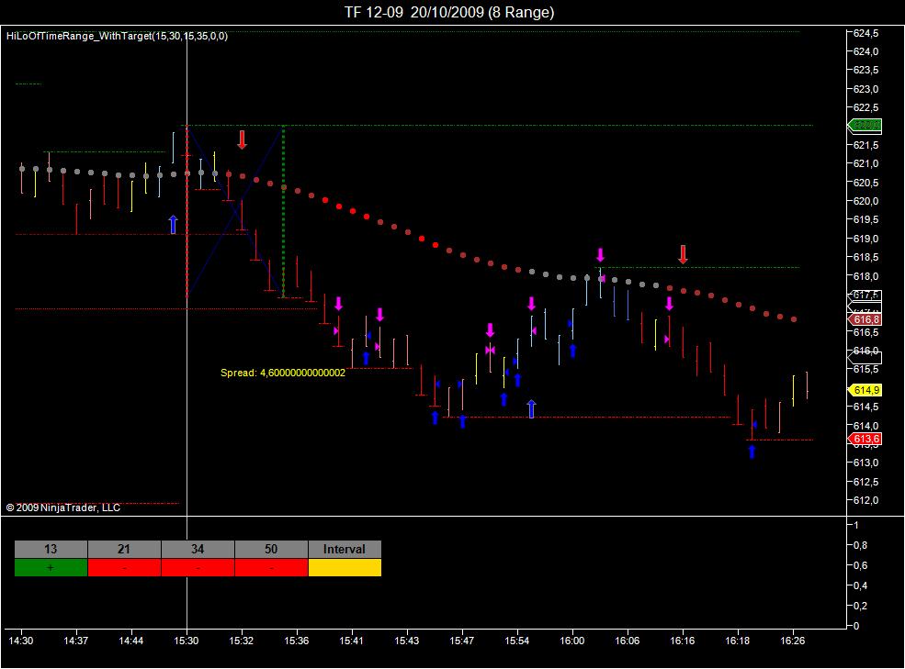Image resolution: width=905 pixels, height=669 pixels.
Task: Select the 50 column header
Action: [271, 549]
